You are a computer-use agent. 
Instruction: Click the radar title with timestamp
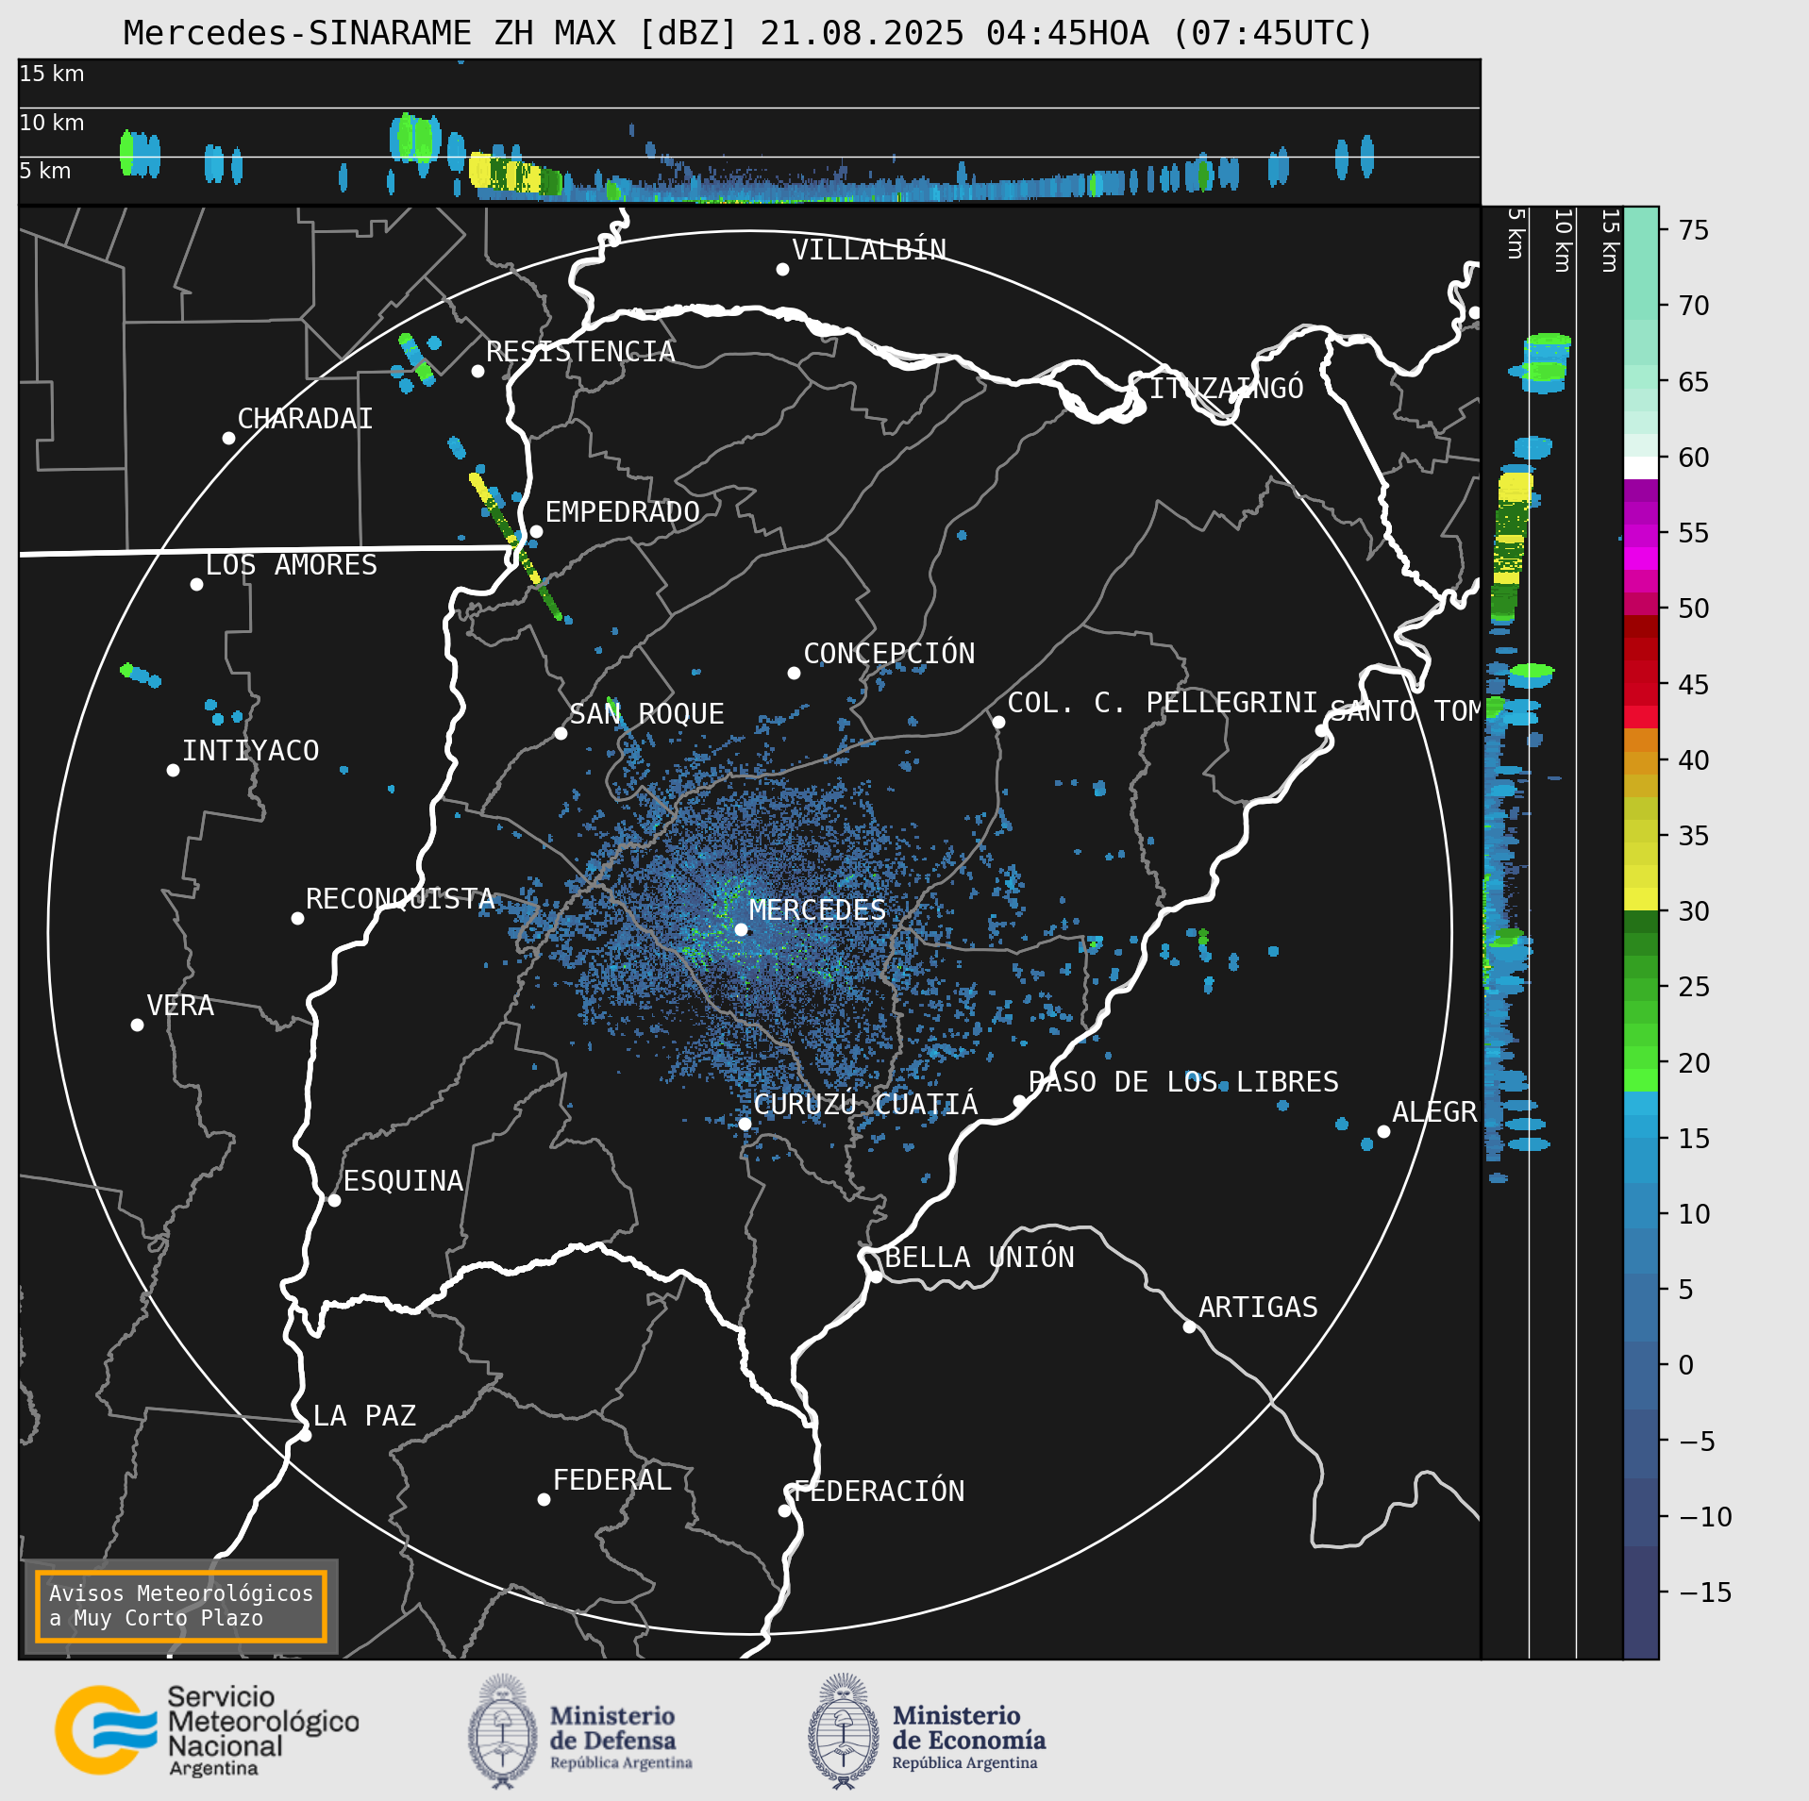click(x=747, y=33)
